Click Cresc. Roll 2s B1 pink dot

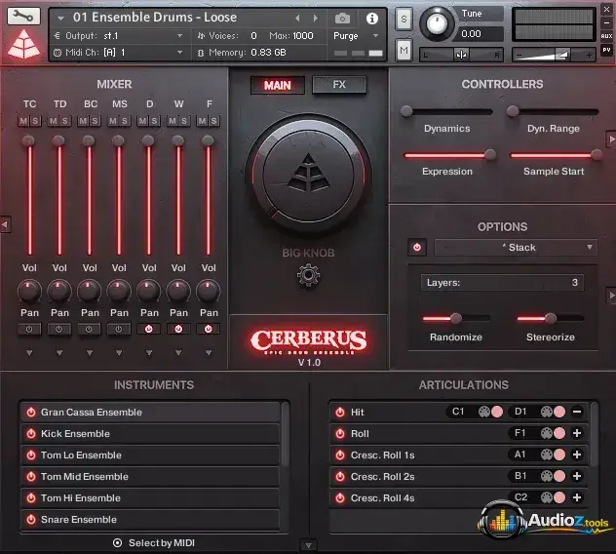point(559,476)
